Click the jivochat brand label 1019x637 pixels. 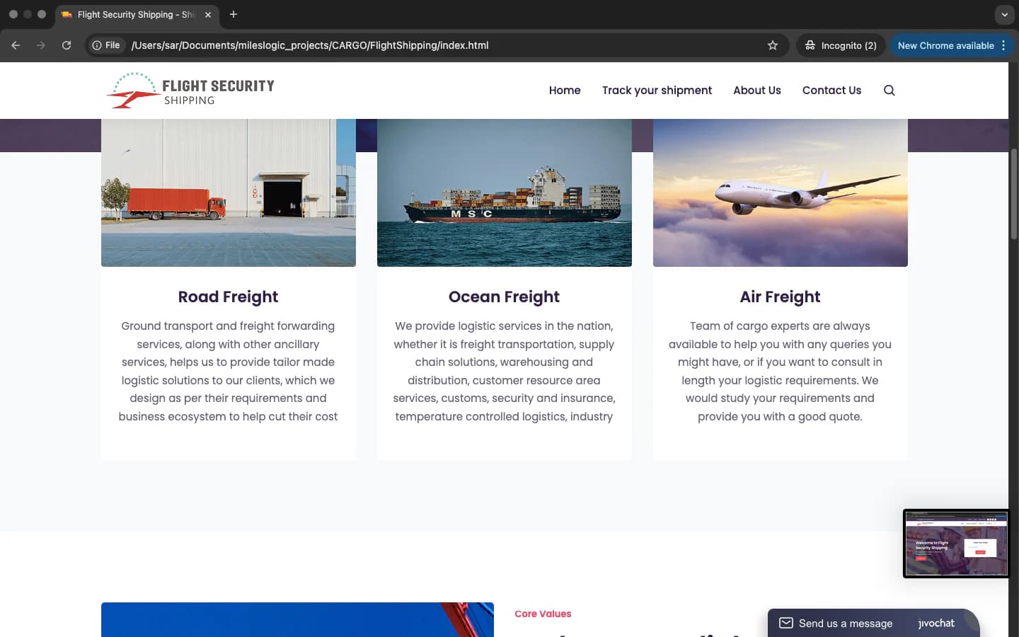click(x=936, y=623)
